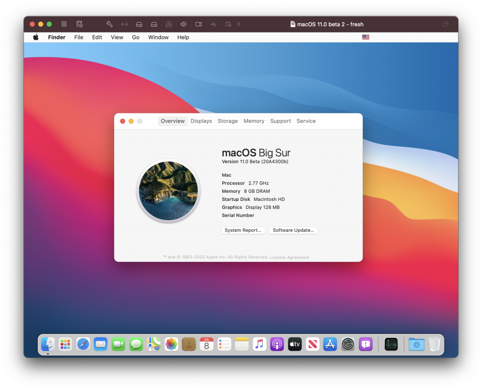Click the Big Sur coastline image

[x=169, y=191]
